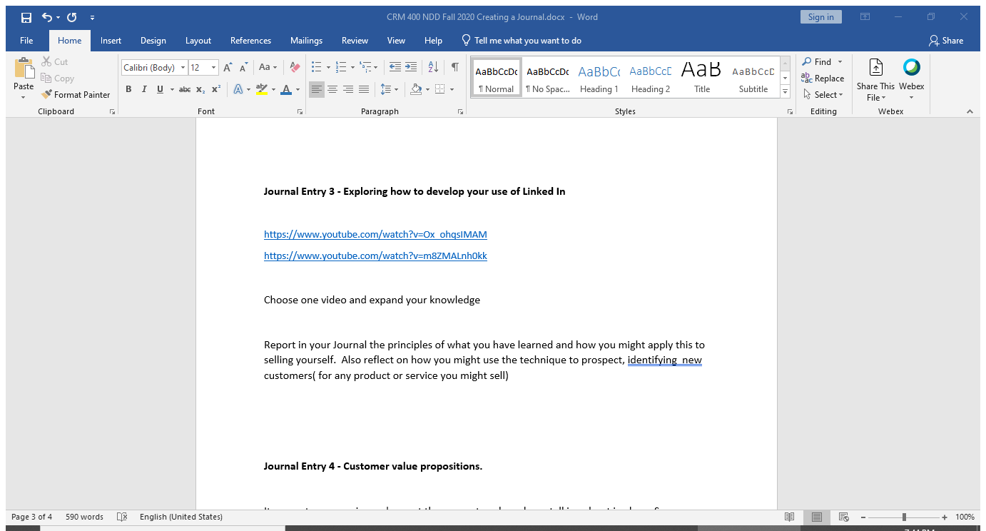Expand the Styles gallery
The height and width of the screenshot is (531, 986).
[786, 91]
